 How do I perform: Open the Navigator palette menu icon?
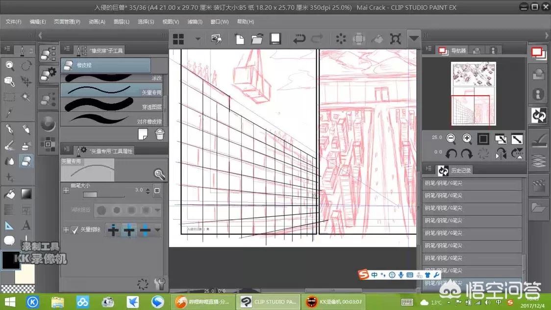pos(429,49)
